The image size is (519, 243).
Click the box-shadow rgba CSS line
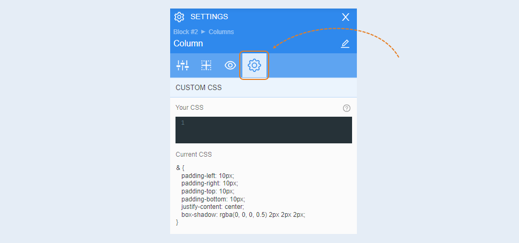click(243, 215)
